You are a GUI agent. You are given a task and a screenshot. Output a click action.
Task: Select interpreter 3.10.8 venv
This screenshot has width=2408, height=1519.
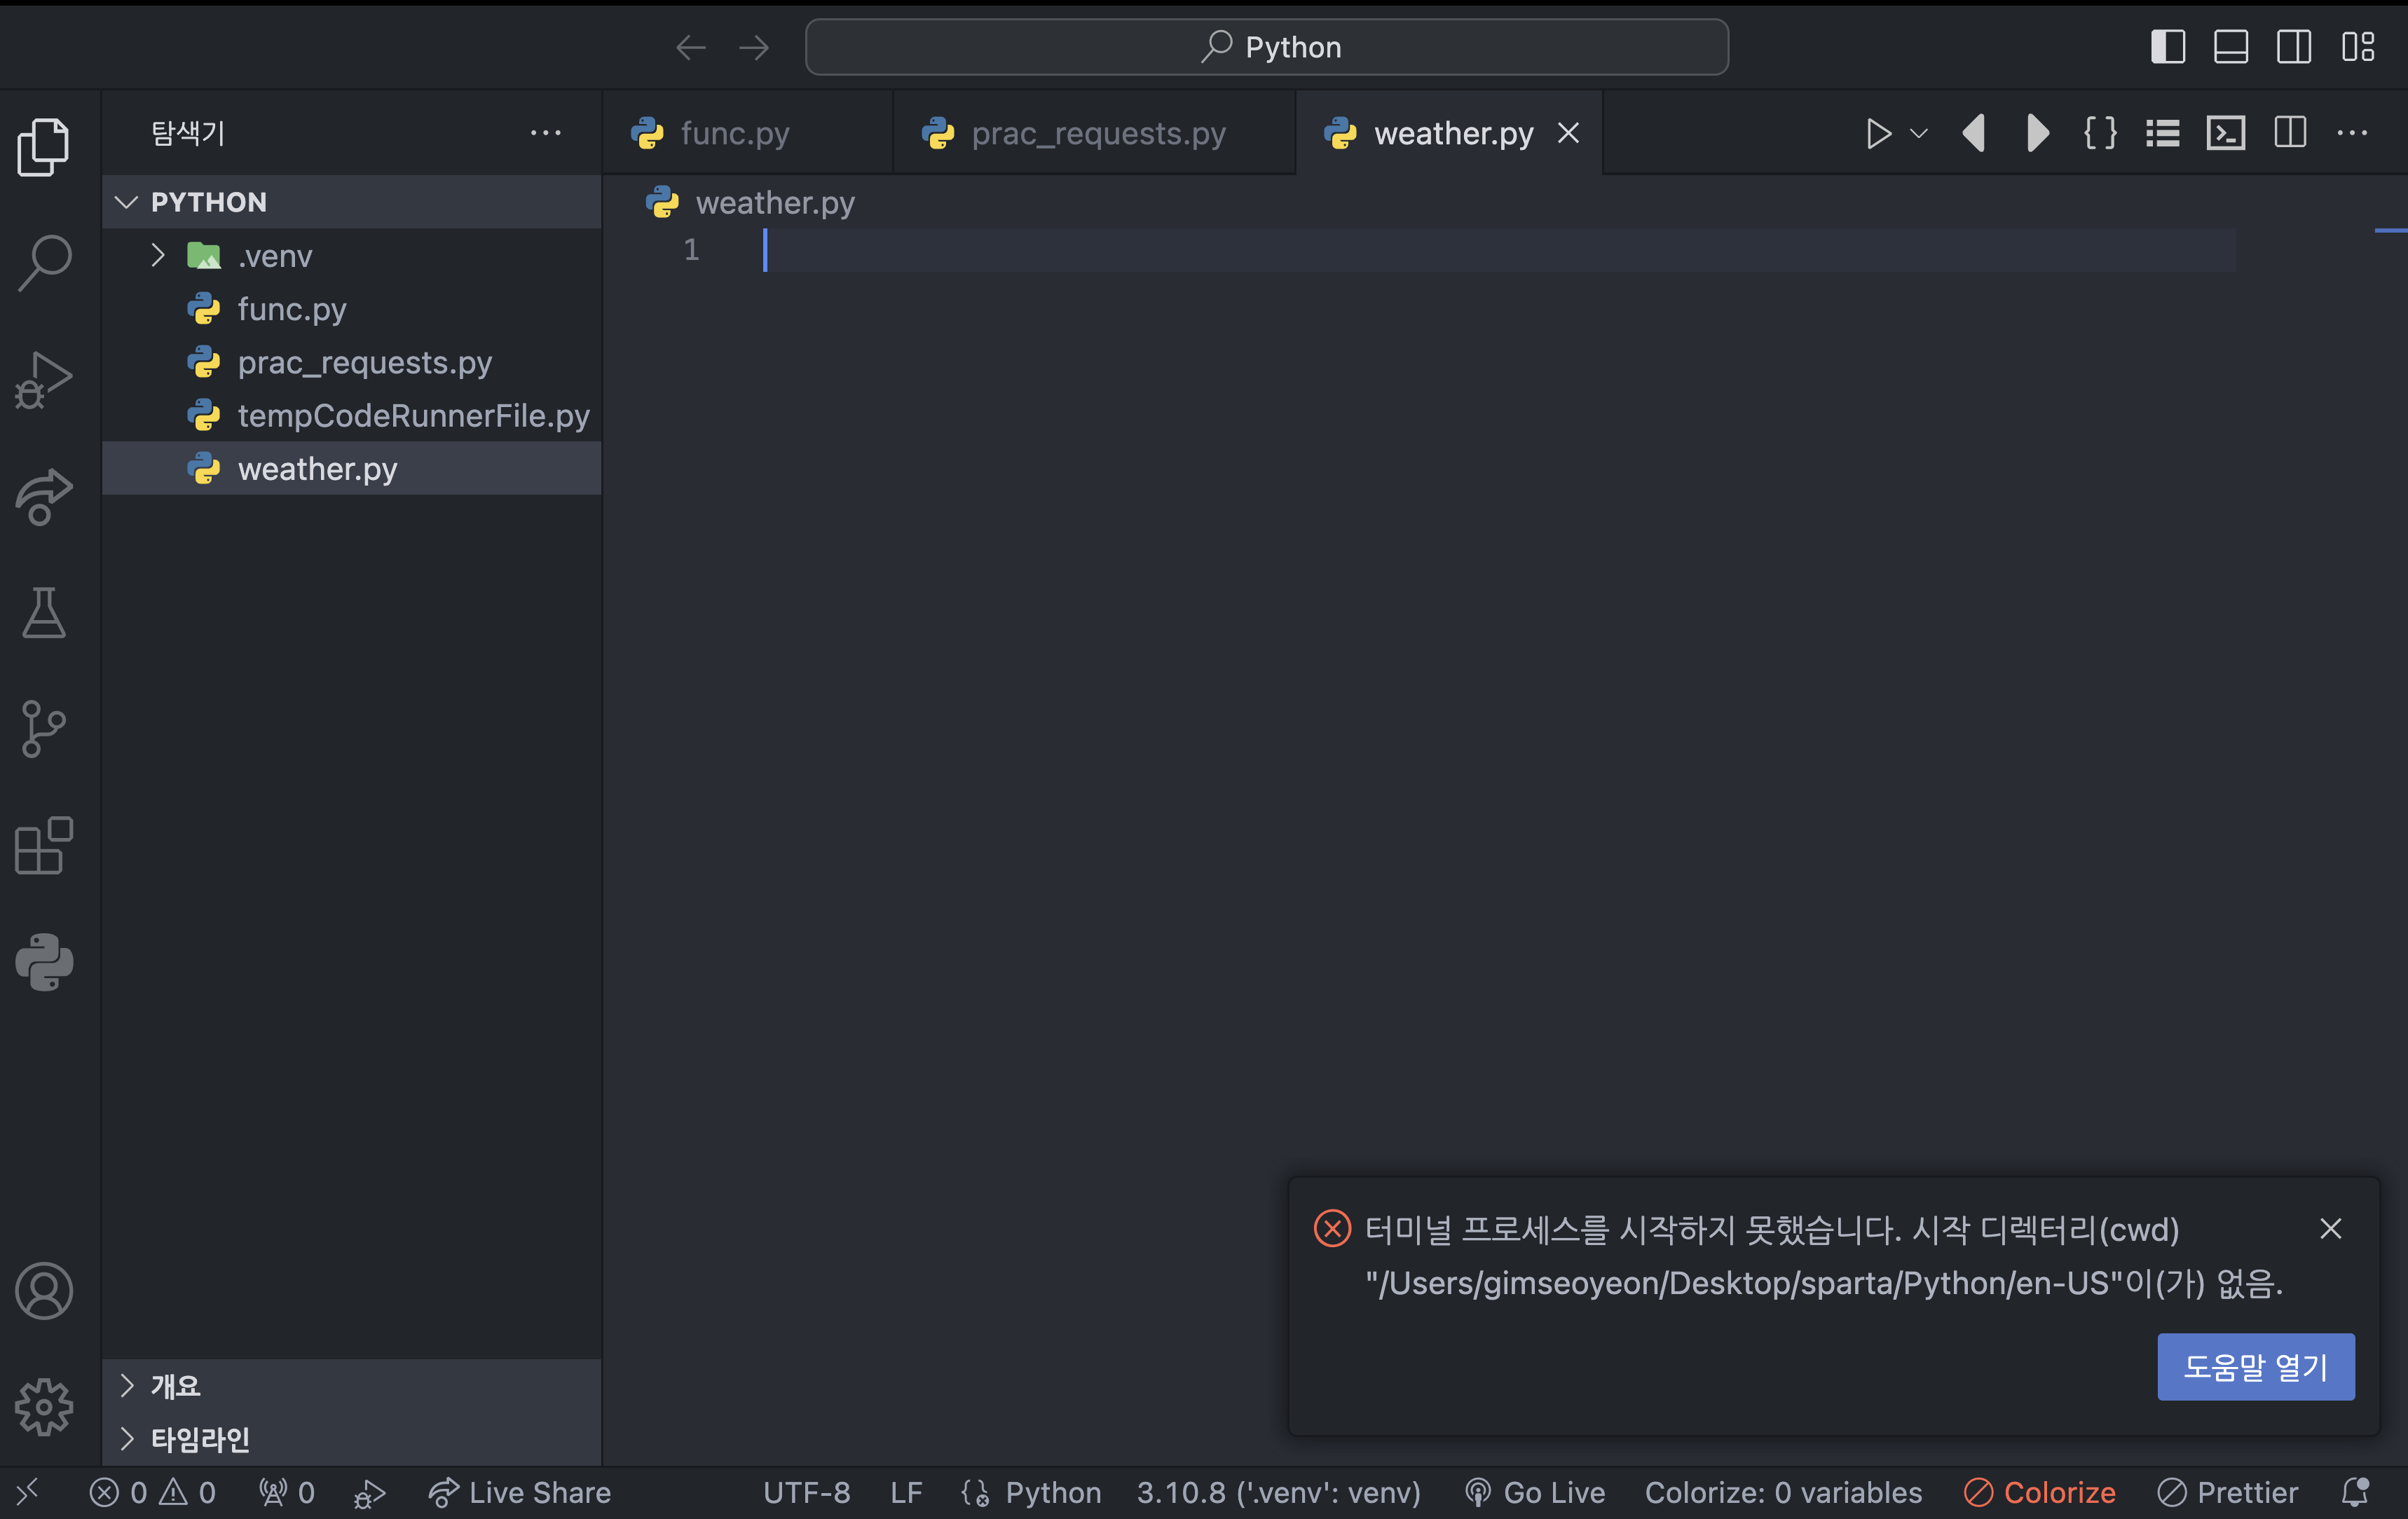[1278, 1492]
